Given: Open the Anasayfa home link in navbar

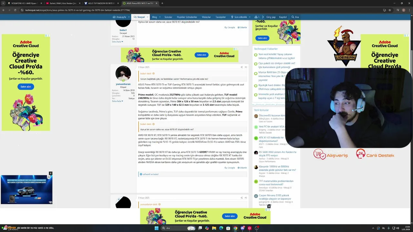Looking at the screenshot, I should 119,17.
